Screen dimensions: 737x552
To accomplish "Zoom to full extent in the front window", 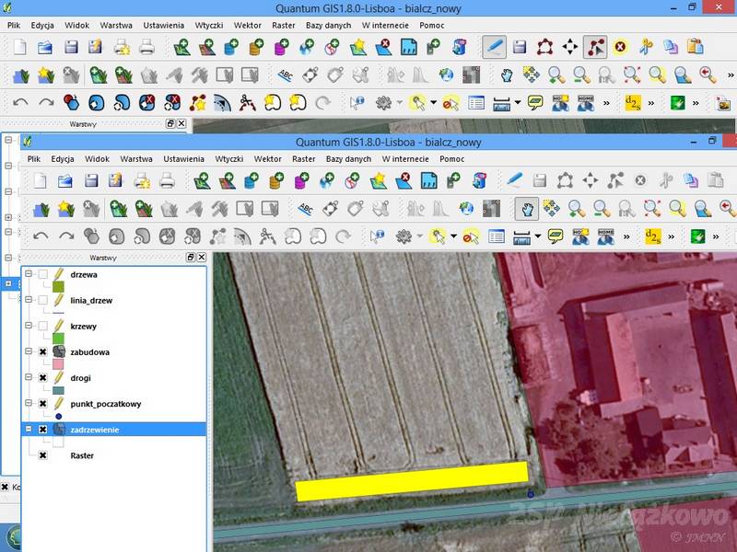I will 652,209.
